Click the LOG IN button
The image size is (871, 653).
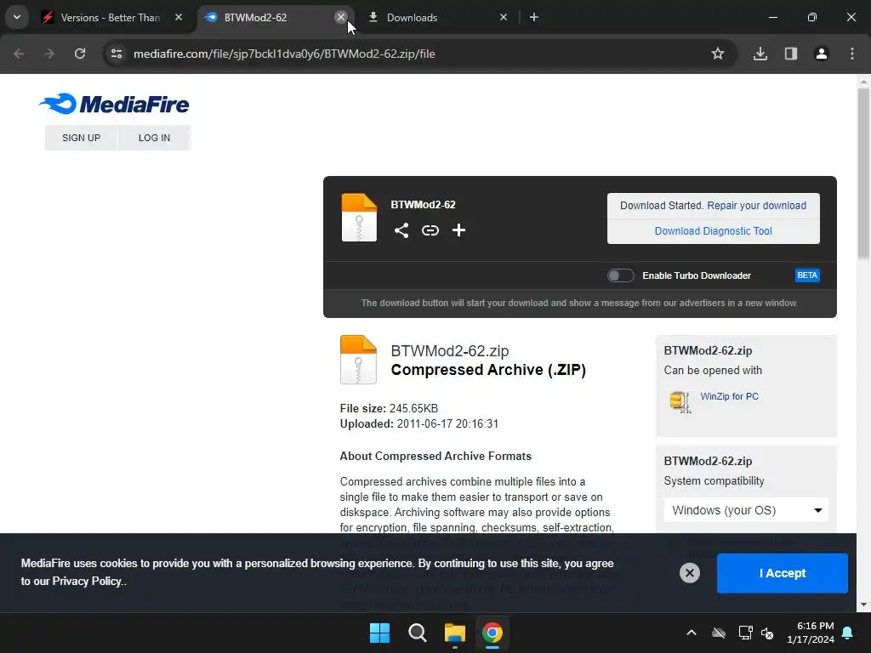(155, 138)
